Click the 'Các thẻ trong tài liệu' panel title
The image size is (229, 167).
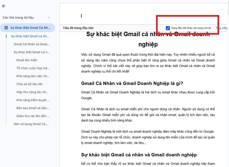tap(18, 18)
